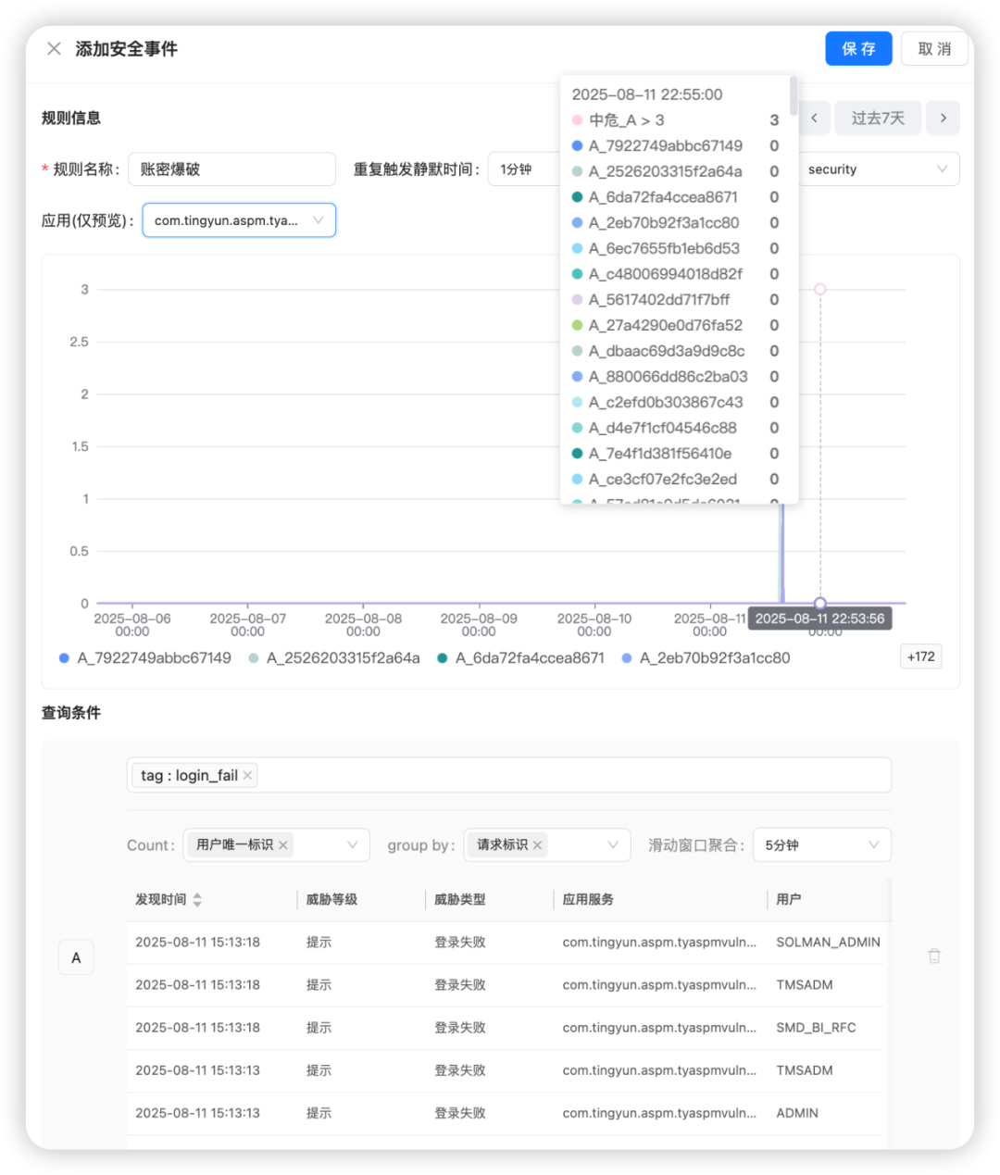The image size is (1000, 1175).
Task: Open the 过去7天 time range selector
Action: (x=877, y=119)
